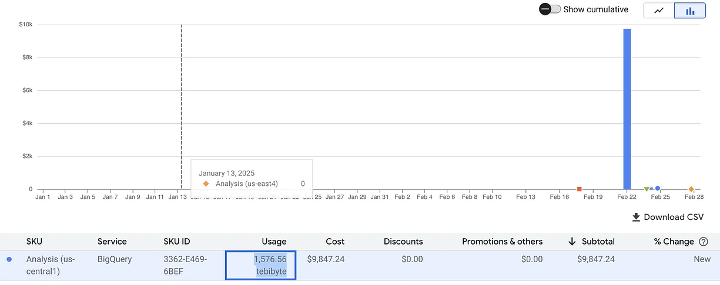Image resolution: width=720 pixels, height=285 pixels.
Task: Click the SKU column header
Action: 34,242
